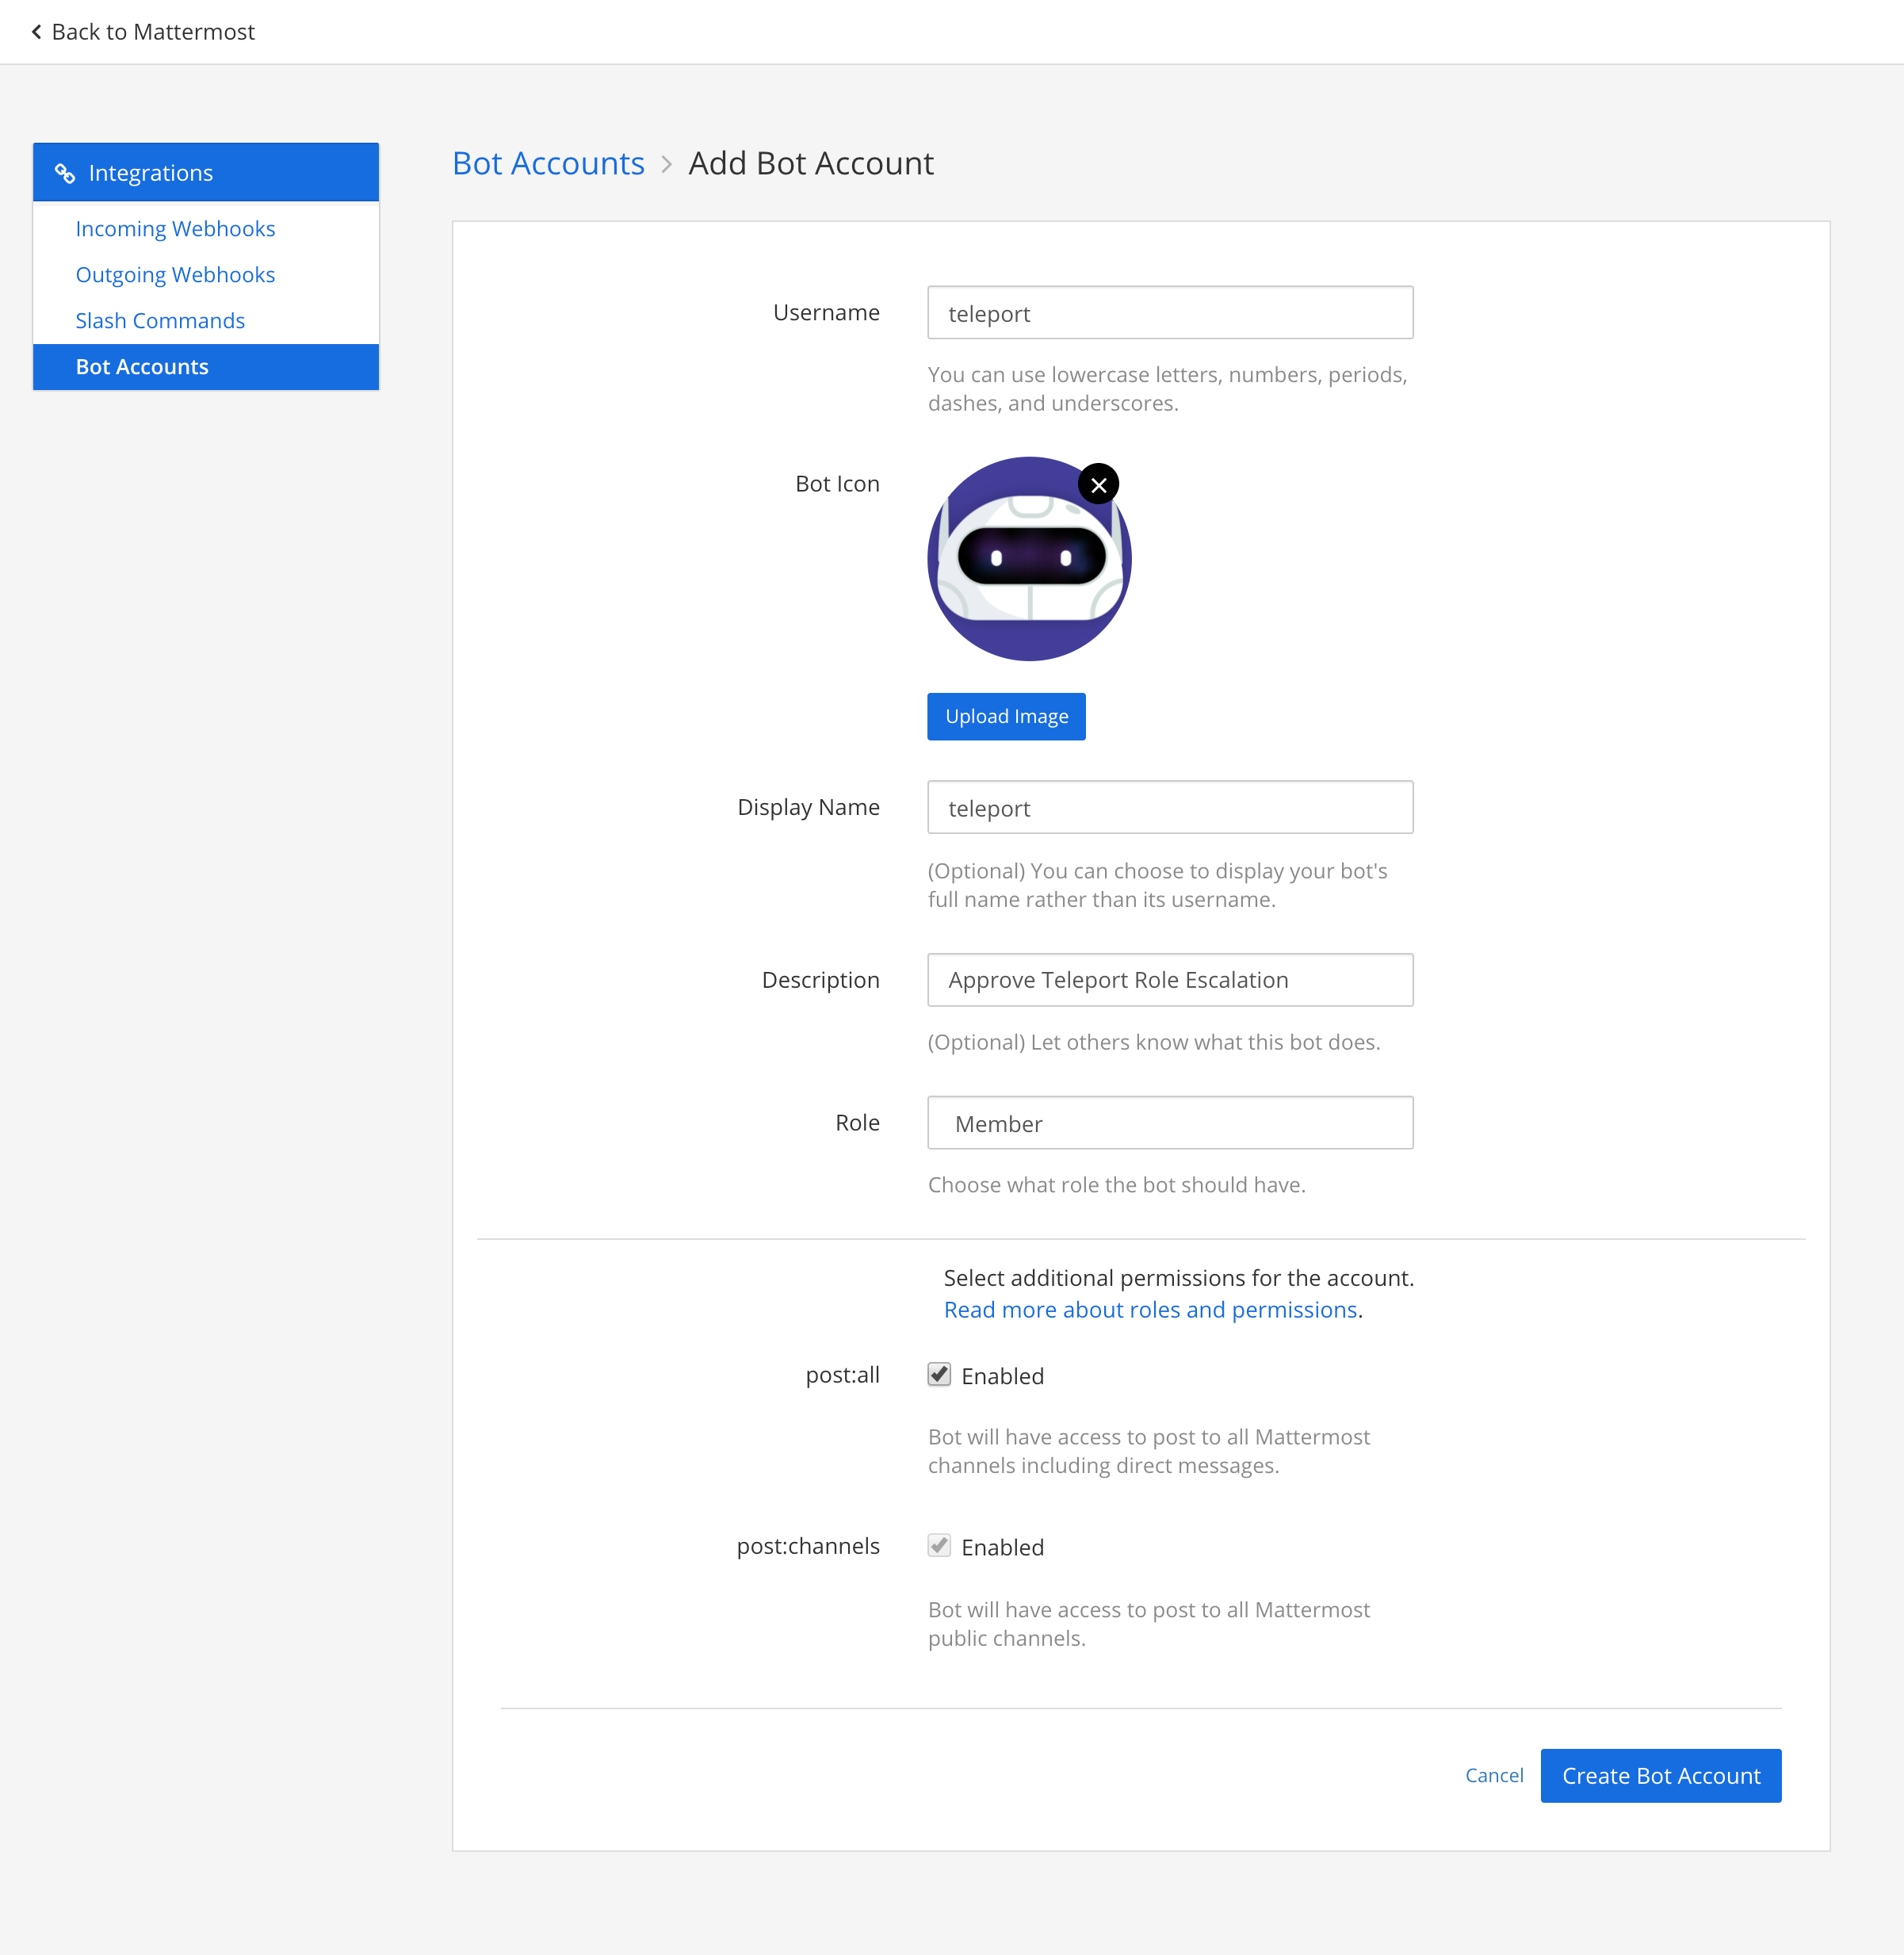Viewport: 1904px width, 1955px height.
Task: Open Read more about roles and permissions
Action: click(1150, 1309)
